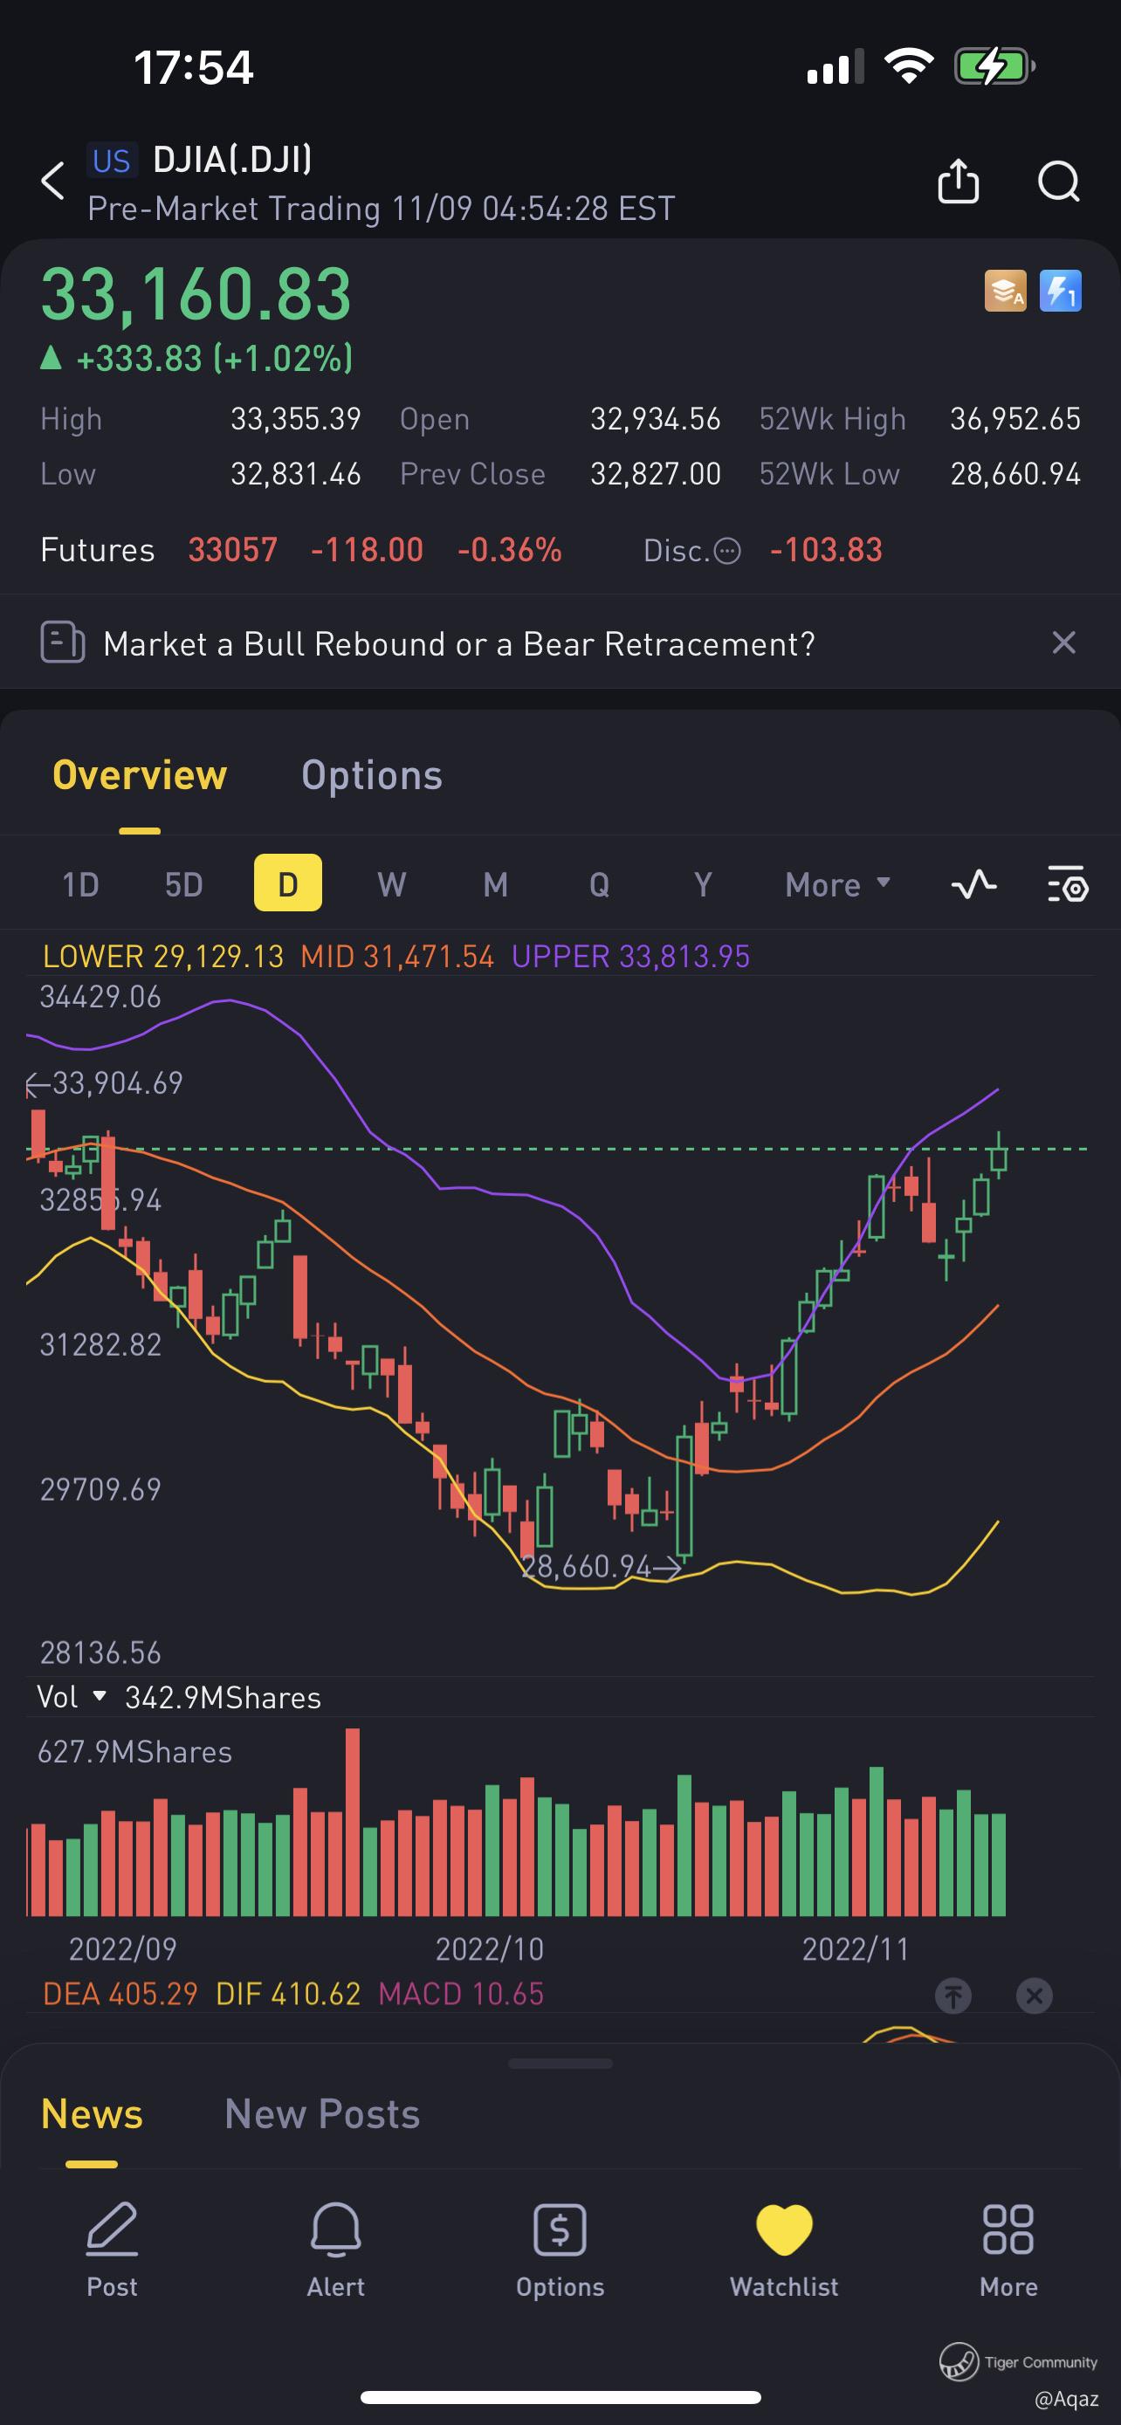Viewport: 1121px width, 2425px height.
Task: Open chart display settings icon
Action: pos(1069,885)
